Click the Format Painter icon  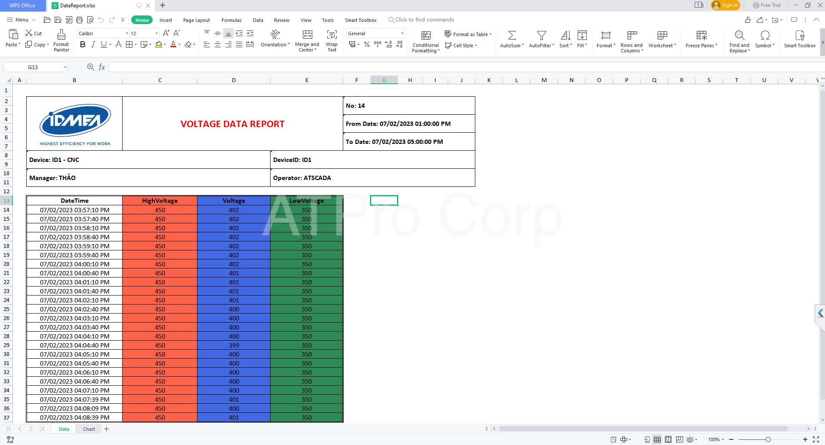click(61, 35)
